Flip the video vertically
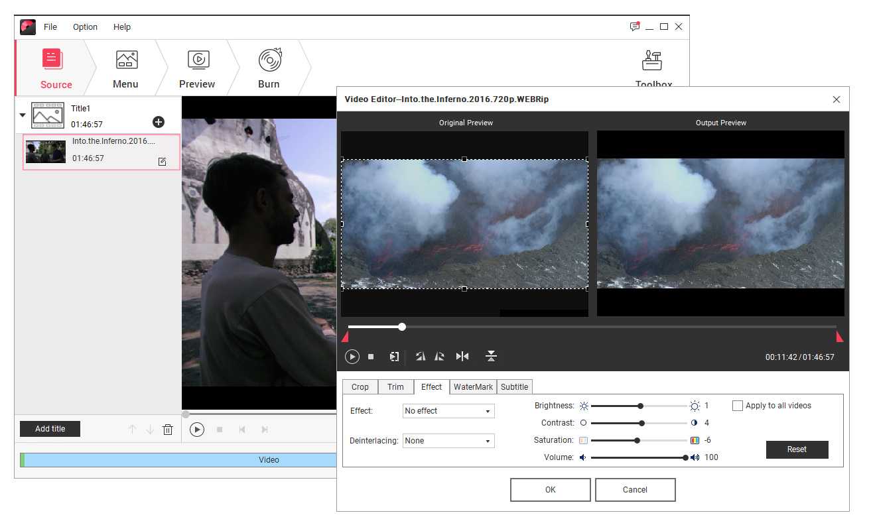871x527 pixels. 491,357
